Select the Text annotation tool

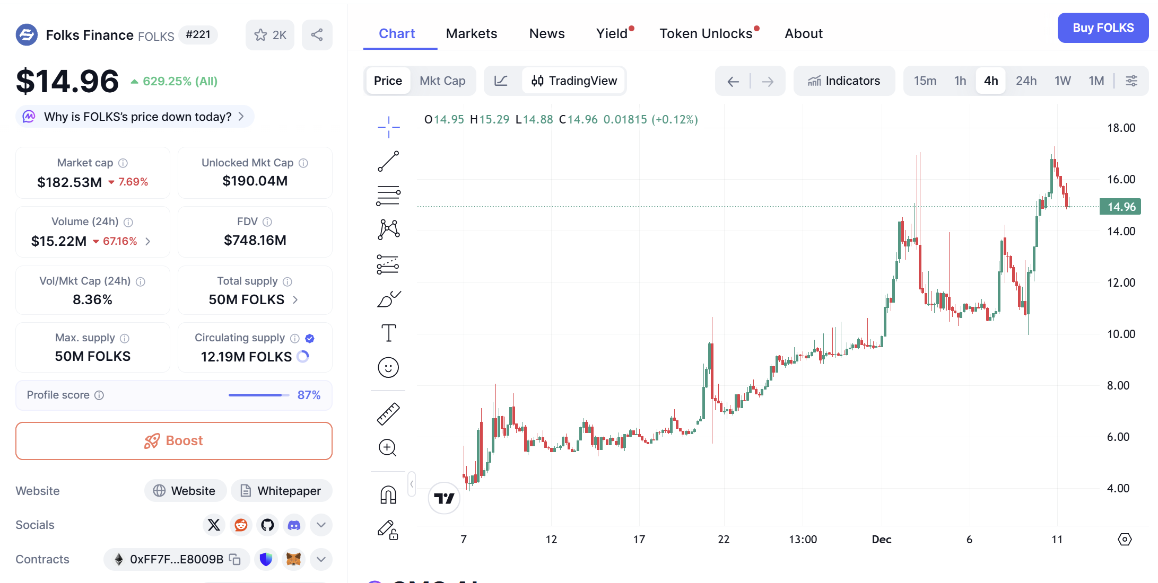click(x=388, y=333)
